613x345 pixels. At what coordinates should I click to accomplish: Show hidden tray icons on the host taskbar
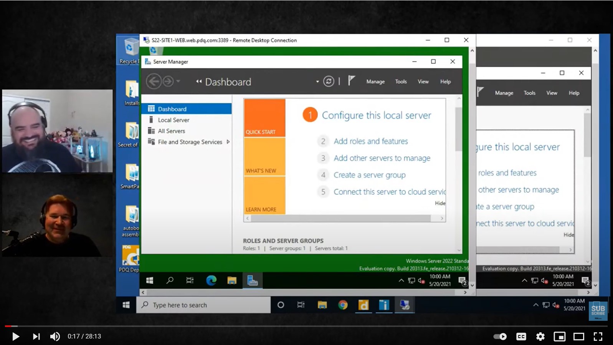(535, 305)
